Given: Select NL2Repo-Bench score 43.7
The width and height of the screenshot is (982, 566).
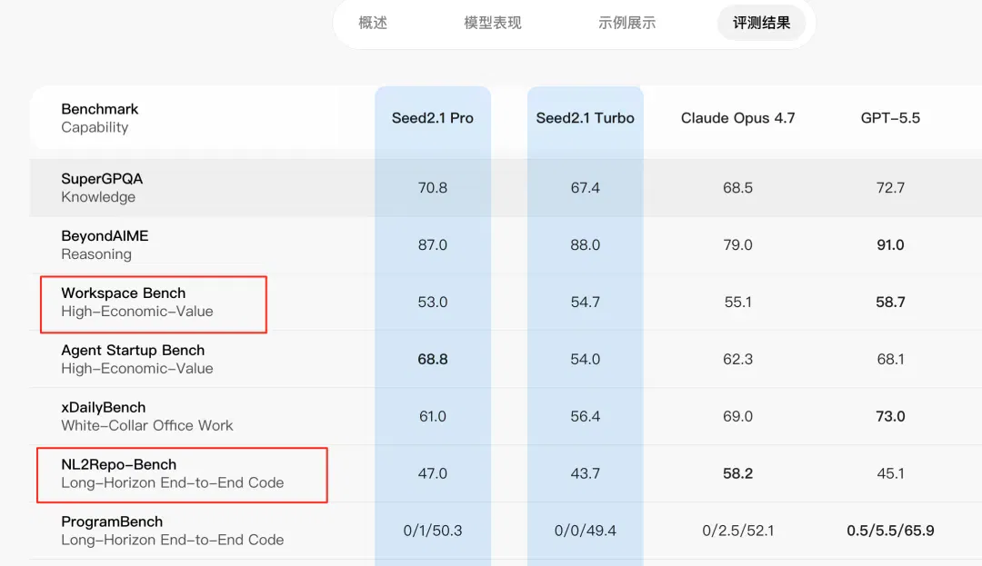Looking at the screenshot, I should coord(585,474).
